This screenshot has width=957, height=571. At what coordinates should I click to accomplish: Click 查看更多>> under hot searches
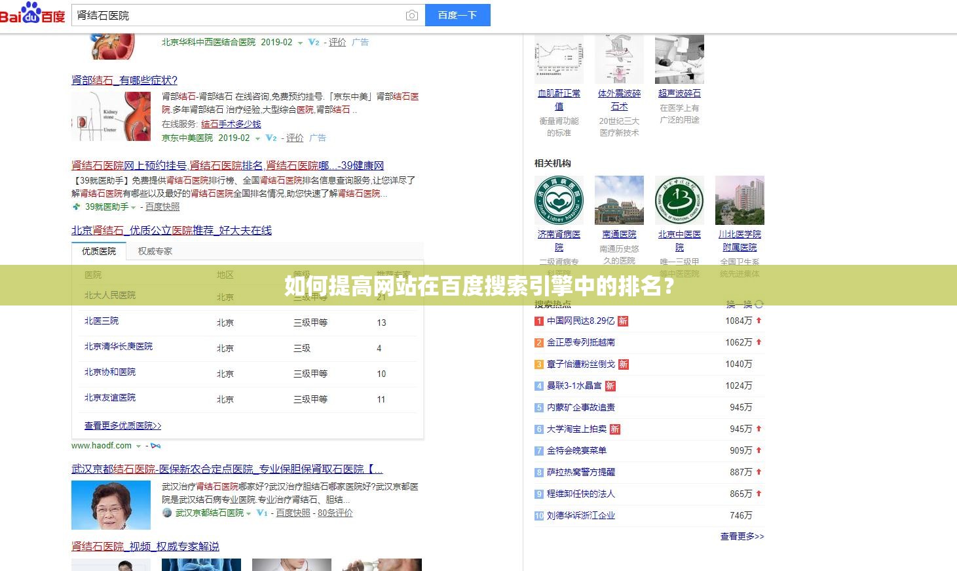742,536
